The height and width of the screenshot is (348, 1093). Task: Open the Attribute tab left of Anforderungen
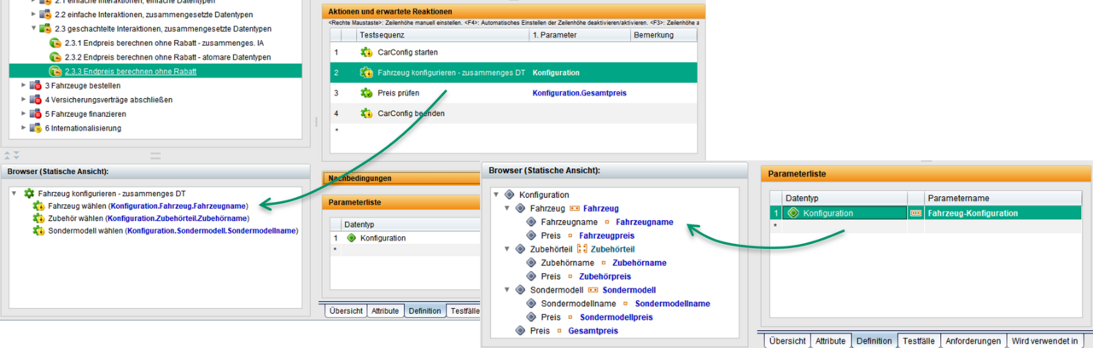click(831, 340)
